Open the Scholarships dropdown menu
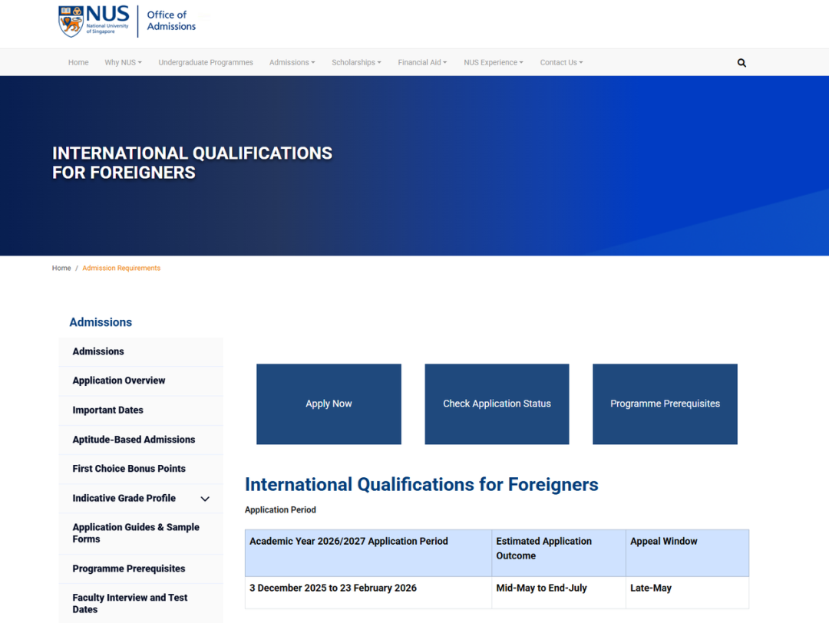 (356, 63)
